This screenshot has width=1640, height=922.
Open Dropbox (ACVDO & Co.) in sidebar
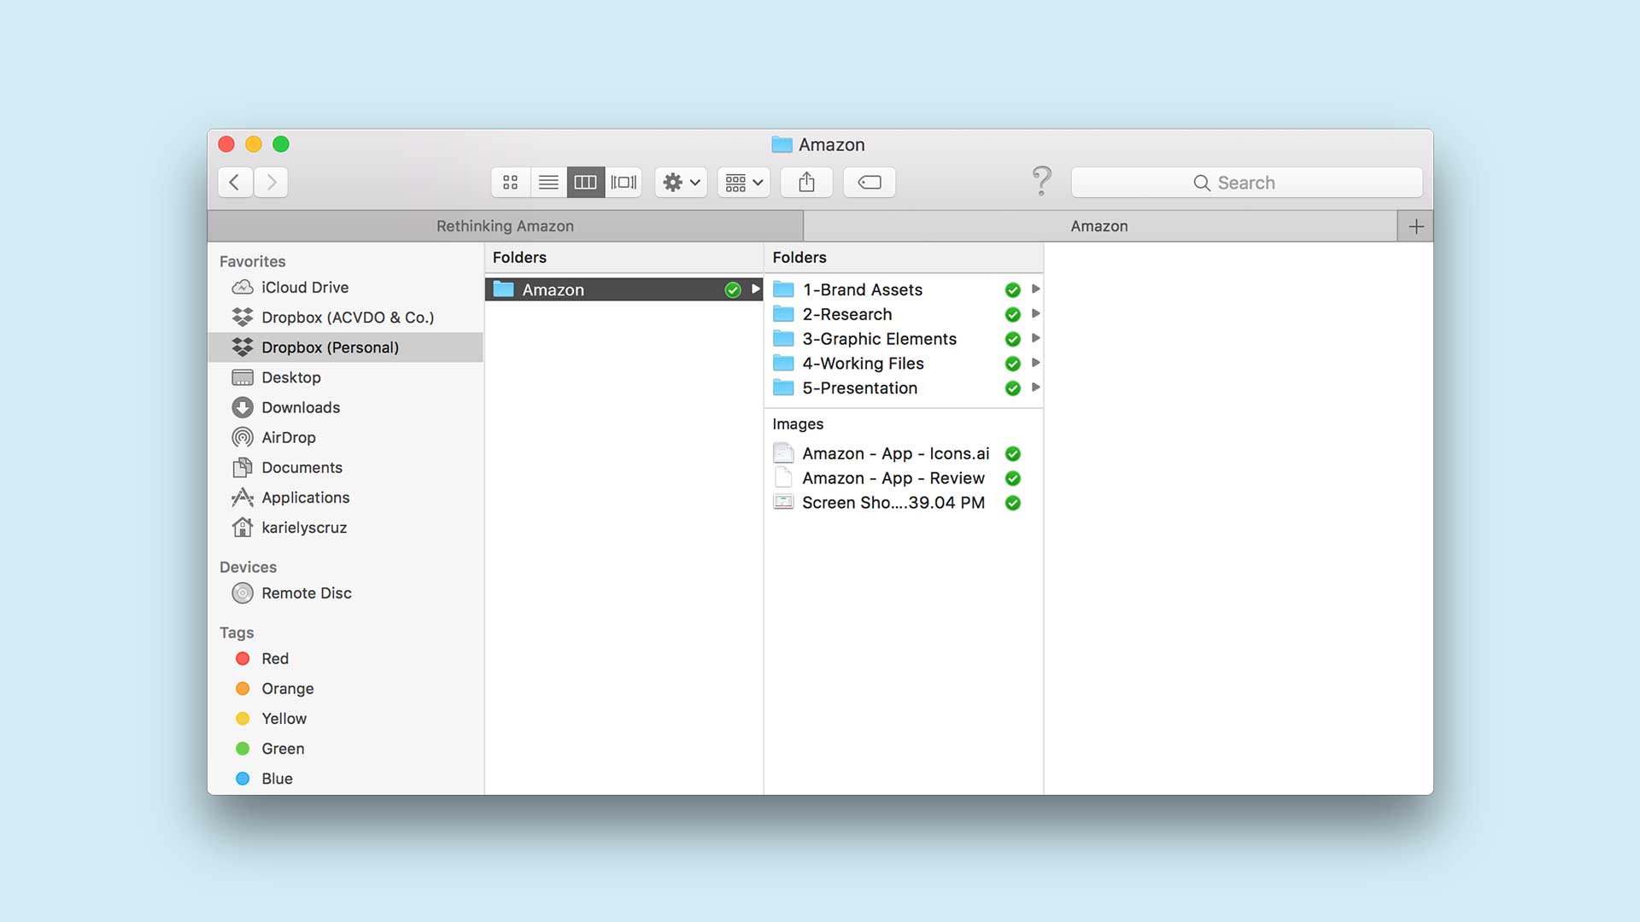tap(347, 317)
